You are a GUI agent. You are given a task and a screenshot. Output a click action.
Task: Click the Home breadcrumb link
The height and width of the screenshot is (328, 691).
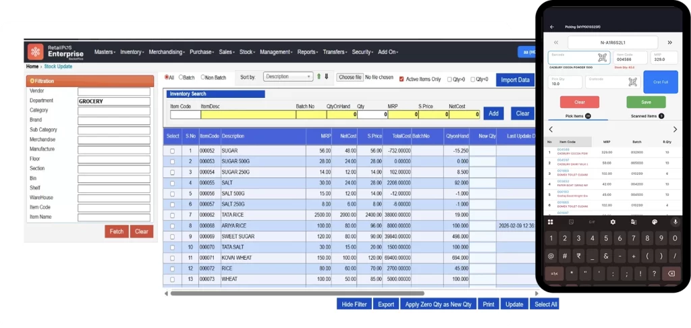coord(32,67)
